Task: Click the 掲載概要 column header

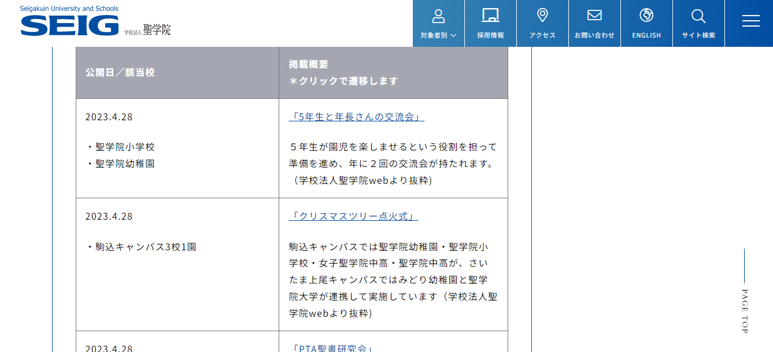Action: 309,64
